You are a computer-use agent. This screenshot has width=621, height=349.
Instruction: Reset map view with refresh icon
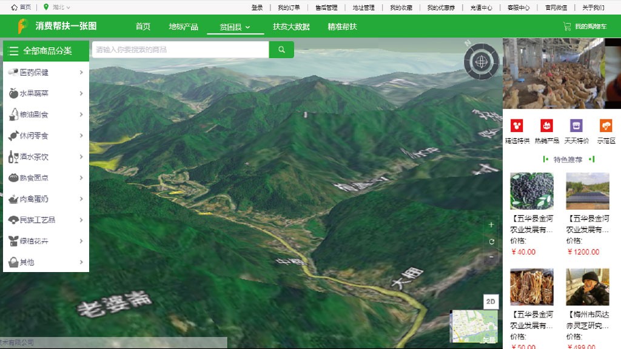coord(491,241)
